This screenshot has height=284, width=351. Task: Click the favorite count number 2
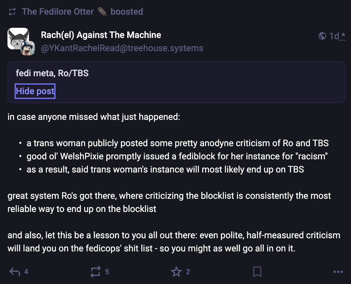click(x=188, y=272)
